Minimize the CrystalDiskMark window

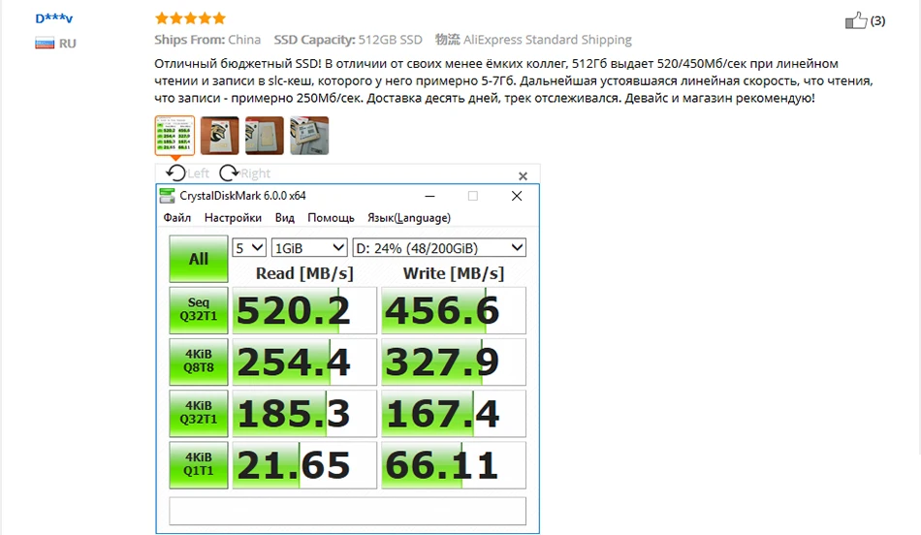429,196
